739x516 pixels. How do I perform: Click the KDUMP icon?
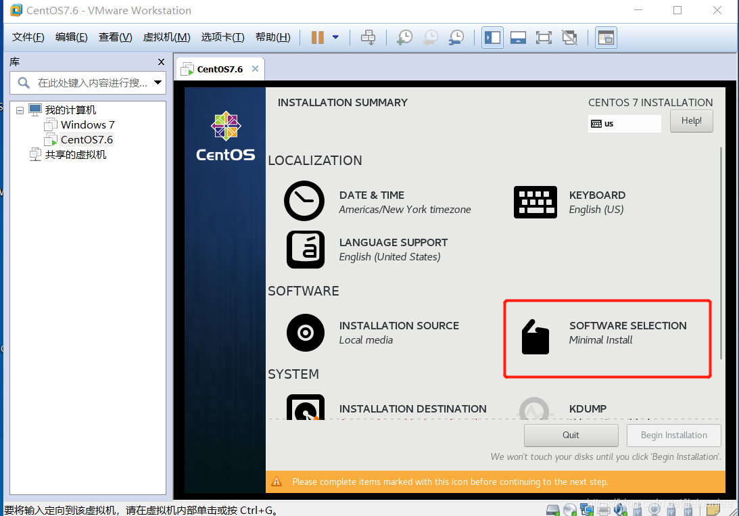coord(534,408)
